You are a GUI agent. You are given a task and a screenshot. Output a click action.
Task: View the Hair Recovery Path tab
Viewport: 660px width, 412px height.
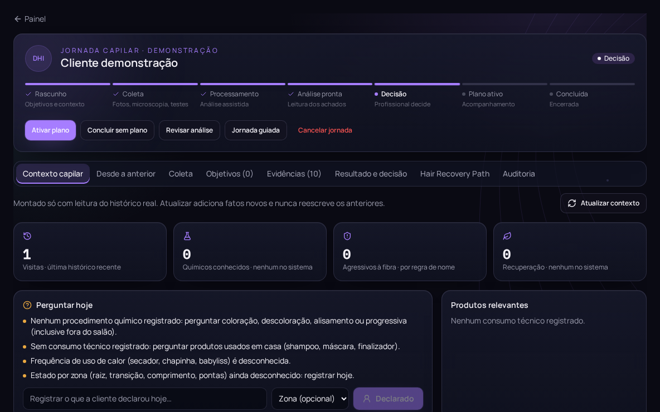[455, 174]
